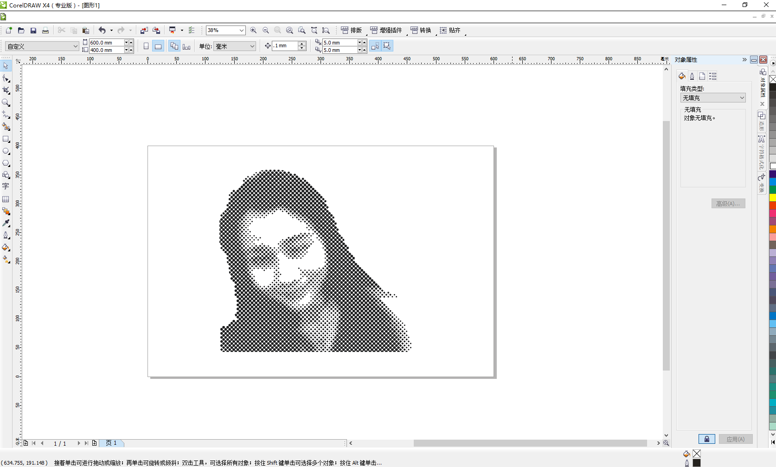Select the Crop tool

pyautogui.click(x=6, y=90)
